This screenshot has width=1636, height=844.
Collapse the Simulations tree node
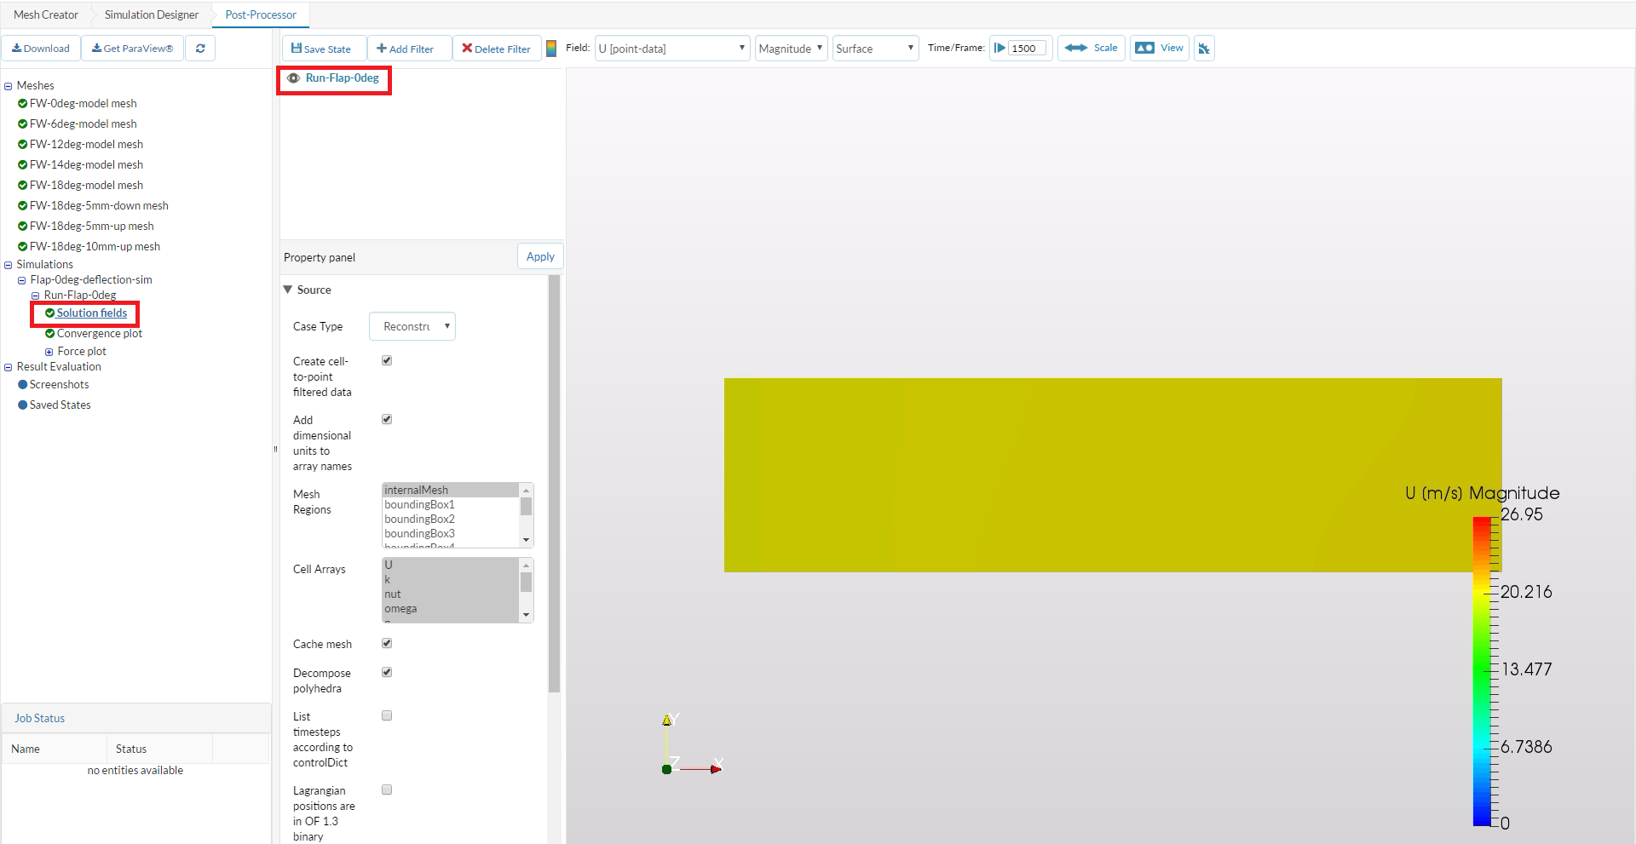click(9, 265)
